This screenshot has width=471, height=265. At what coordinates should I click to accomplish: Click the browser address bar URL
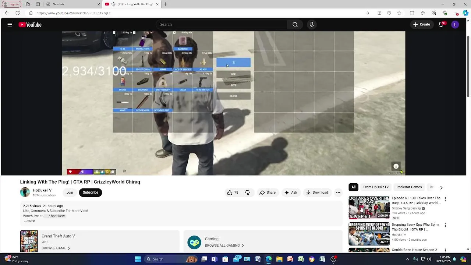pyautogui.click(x=74, y=13)
